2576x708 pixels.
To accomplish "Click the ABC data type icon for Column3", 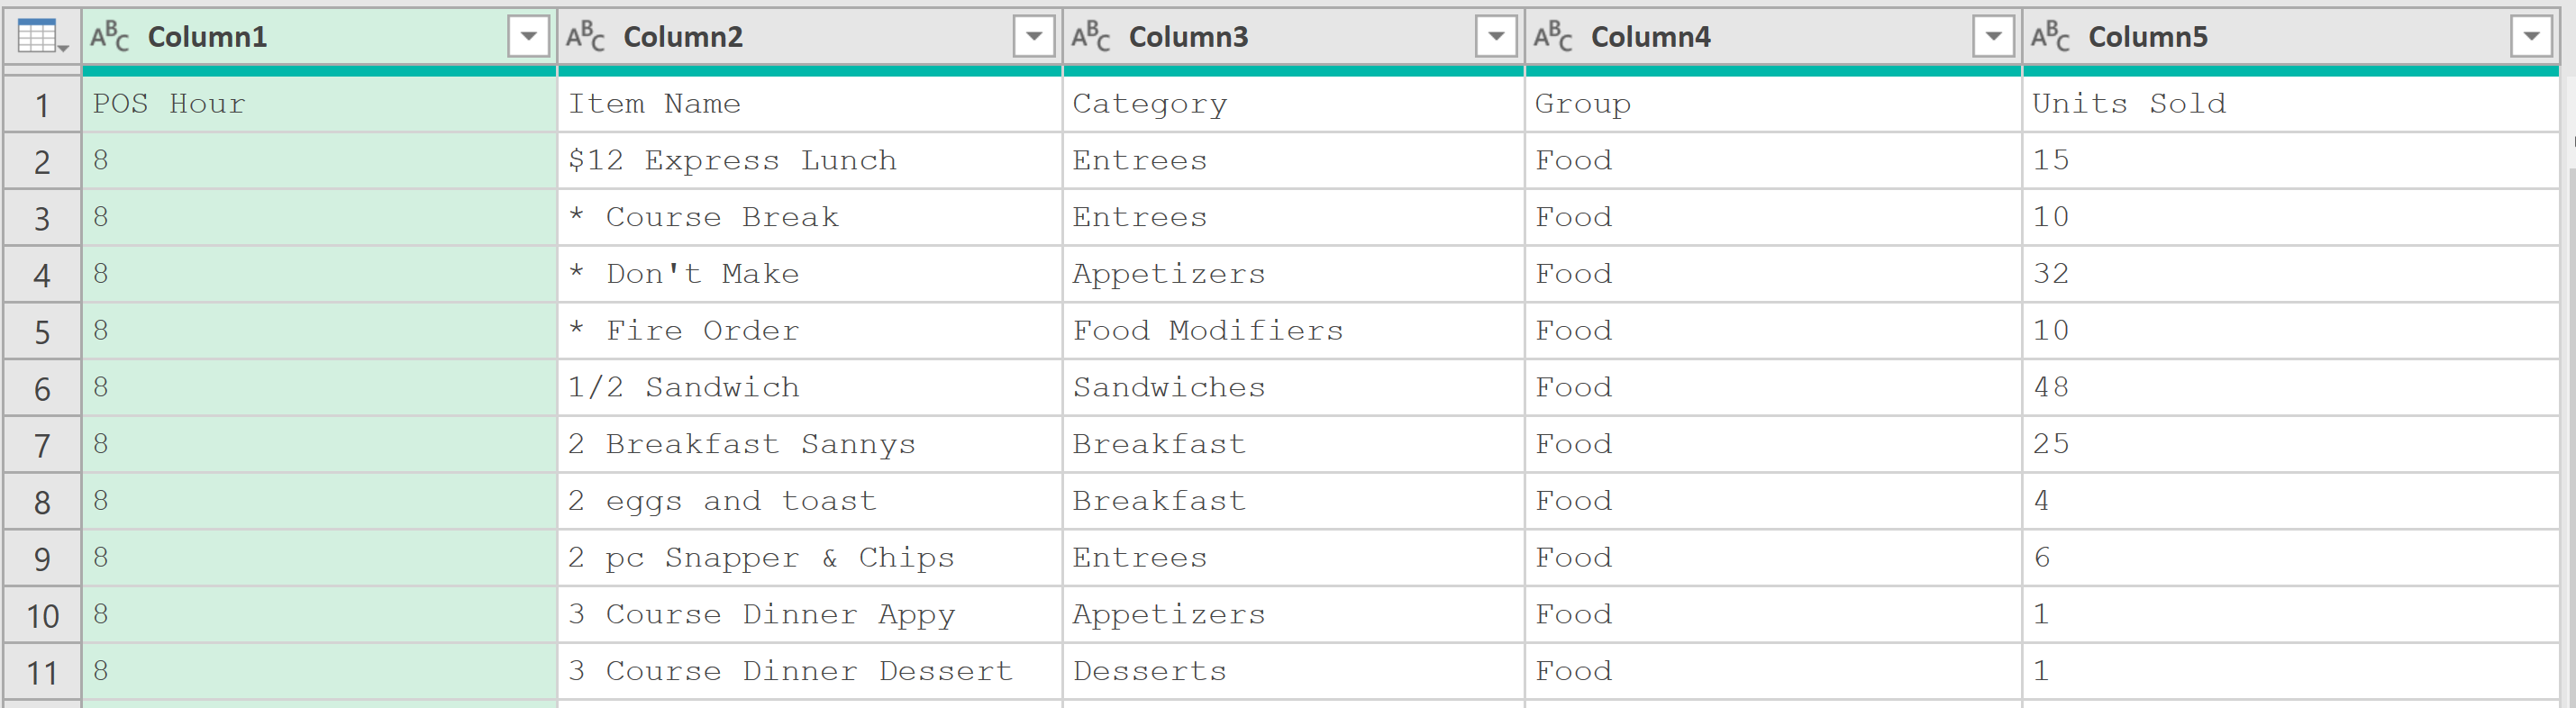I will pyautogui.click(x=1091, y=37).
